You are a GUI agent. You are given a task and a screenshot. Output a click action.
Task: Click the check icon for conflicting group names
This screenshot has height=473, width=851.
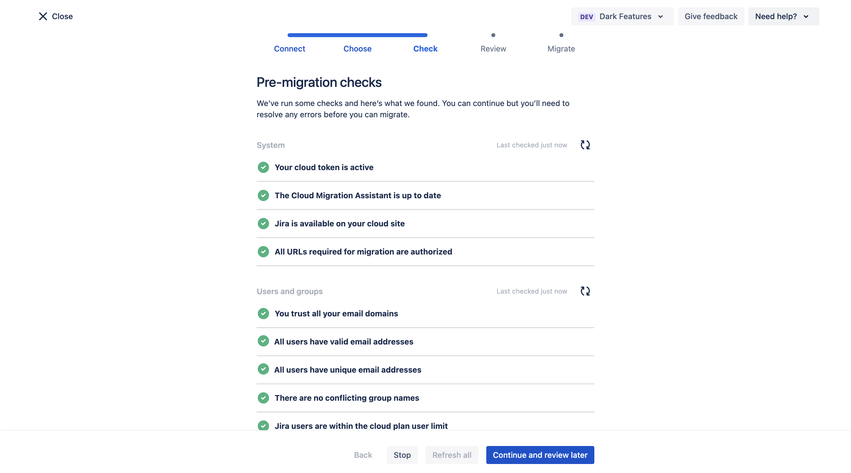[x=263, y=398]
